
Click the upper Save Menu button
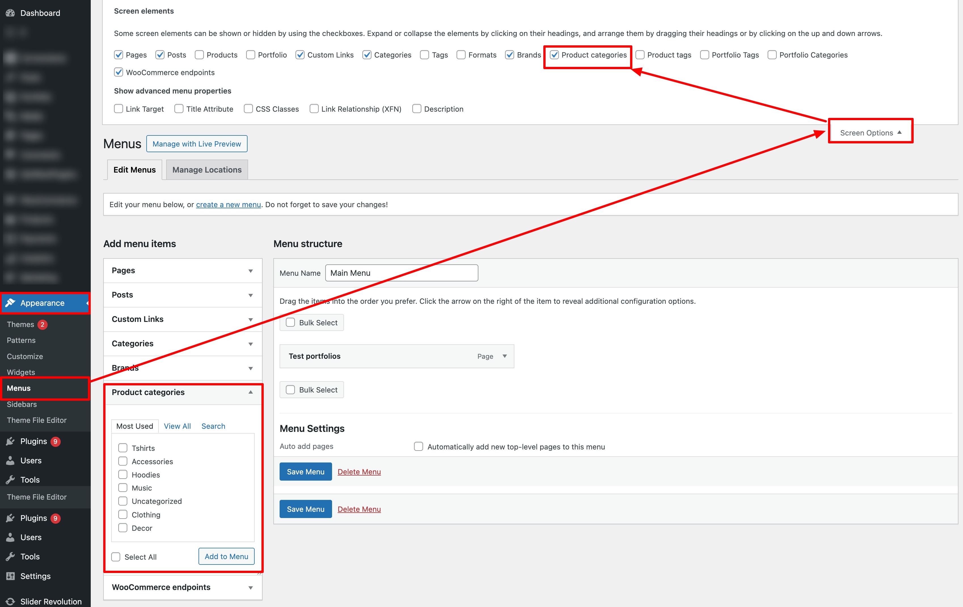click(x=305, y=472)
